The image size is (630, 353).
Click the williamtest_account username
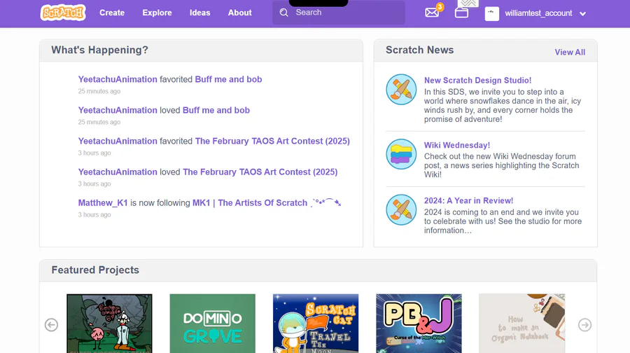pyautogui.click(x=538, y=13)
